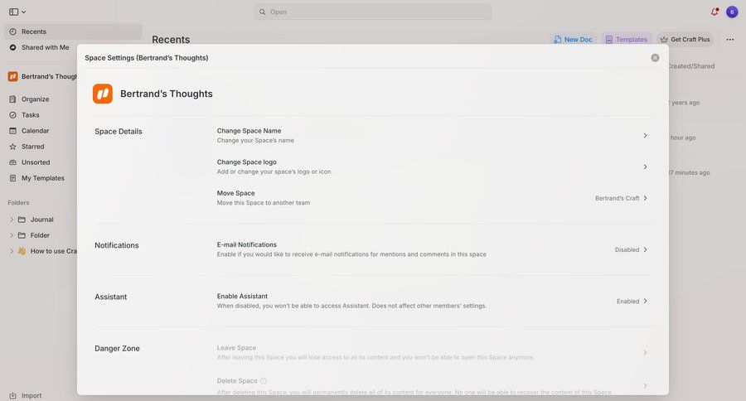Open Starred in the sidebar
Screen dimensions: 746x401
tap(33, 147)
